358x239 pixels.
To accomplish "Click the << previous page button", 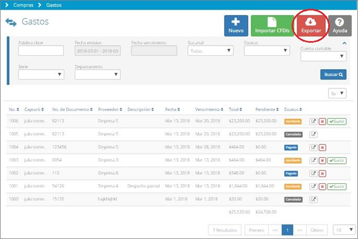I will click(275, 230).
